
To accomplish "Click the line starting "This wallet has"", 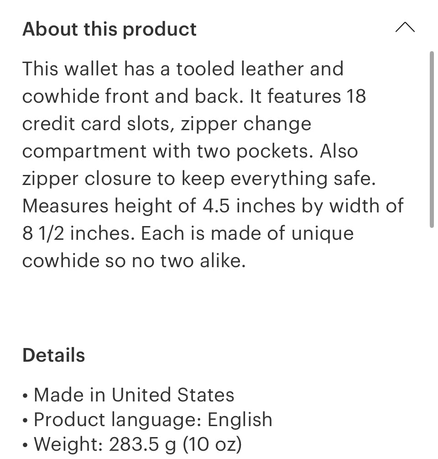I will tap(182, 69).
